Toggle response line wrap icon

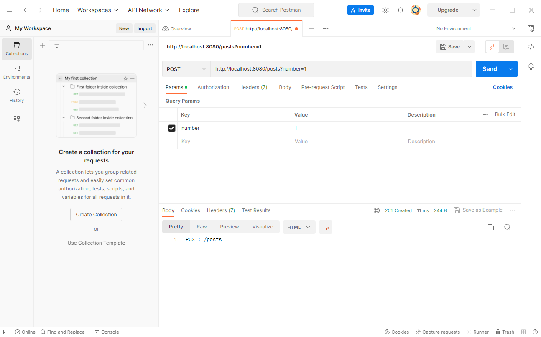coord(326,227)
